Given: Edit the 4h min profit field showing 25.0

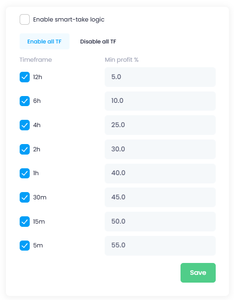Looking at the screenshot, I should coord(160,125).
